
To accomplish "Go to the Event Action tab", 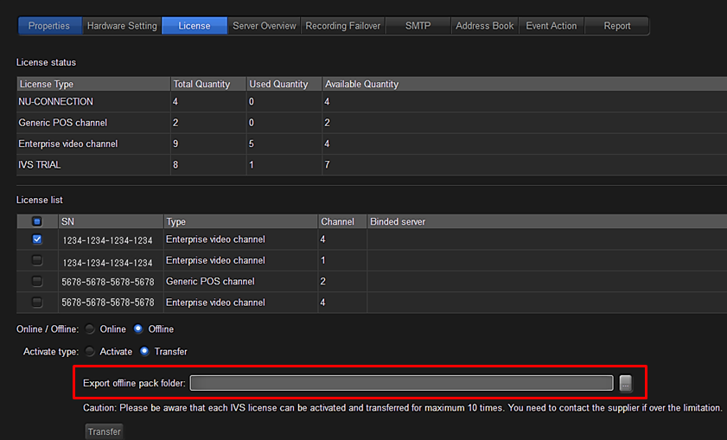I will click(551, 26).
